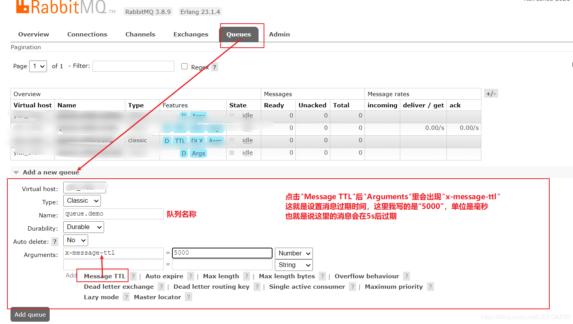Open help icon next to Message TTL
Screen dimensions: 573x324
(133, 276)
